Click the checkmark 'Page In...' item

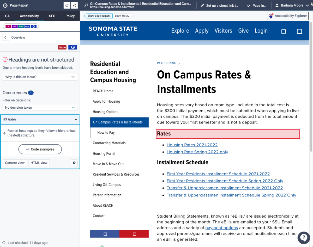(257, 5)
